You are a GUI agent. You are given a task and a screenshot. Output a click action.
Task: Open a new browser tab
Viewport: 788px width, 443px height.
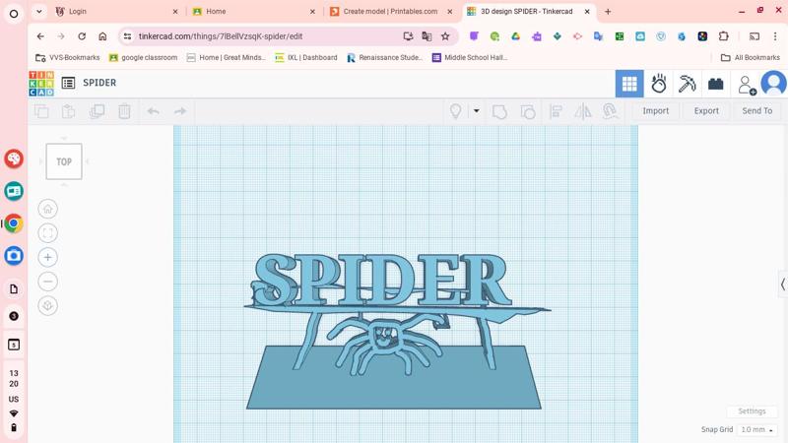pyautogui.click(x=608, y=12)
